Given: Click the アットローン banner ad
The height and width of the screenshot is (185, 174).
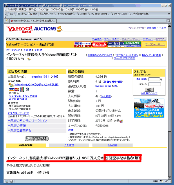Looking at the screenshot, I should tap(82, 44).
